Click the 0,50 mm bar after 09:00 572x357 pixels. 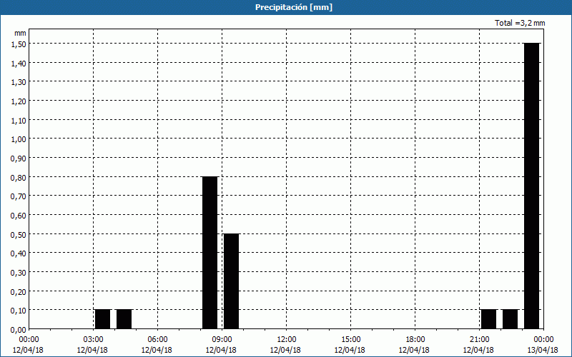(231, 281)
